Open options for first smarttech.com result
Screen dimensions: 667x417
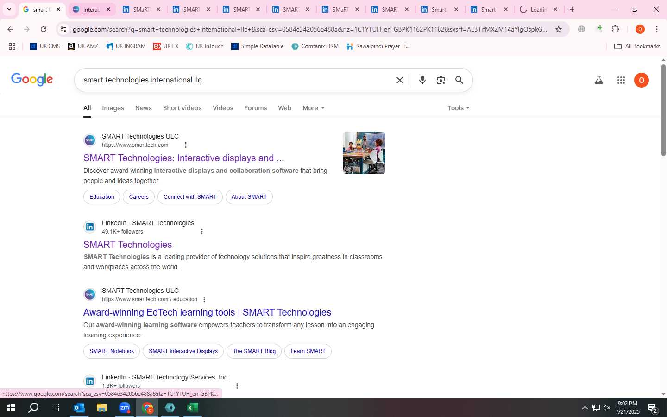pos(186,145)
